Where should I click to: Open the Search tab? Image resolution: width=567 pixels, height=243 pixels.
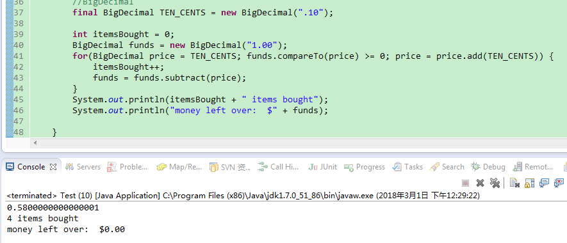(x=447, y=167)
